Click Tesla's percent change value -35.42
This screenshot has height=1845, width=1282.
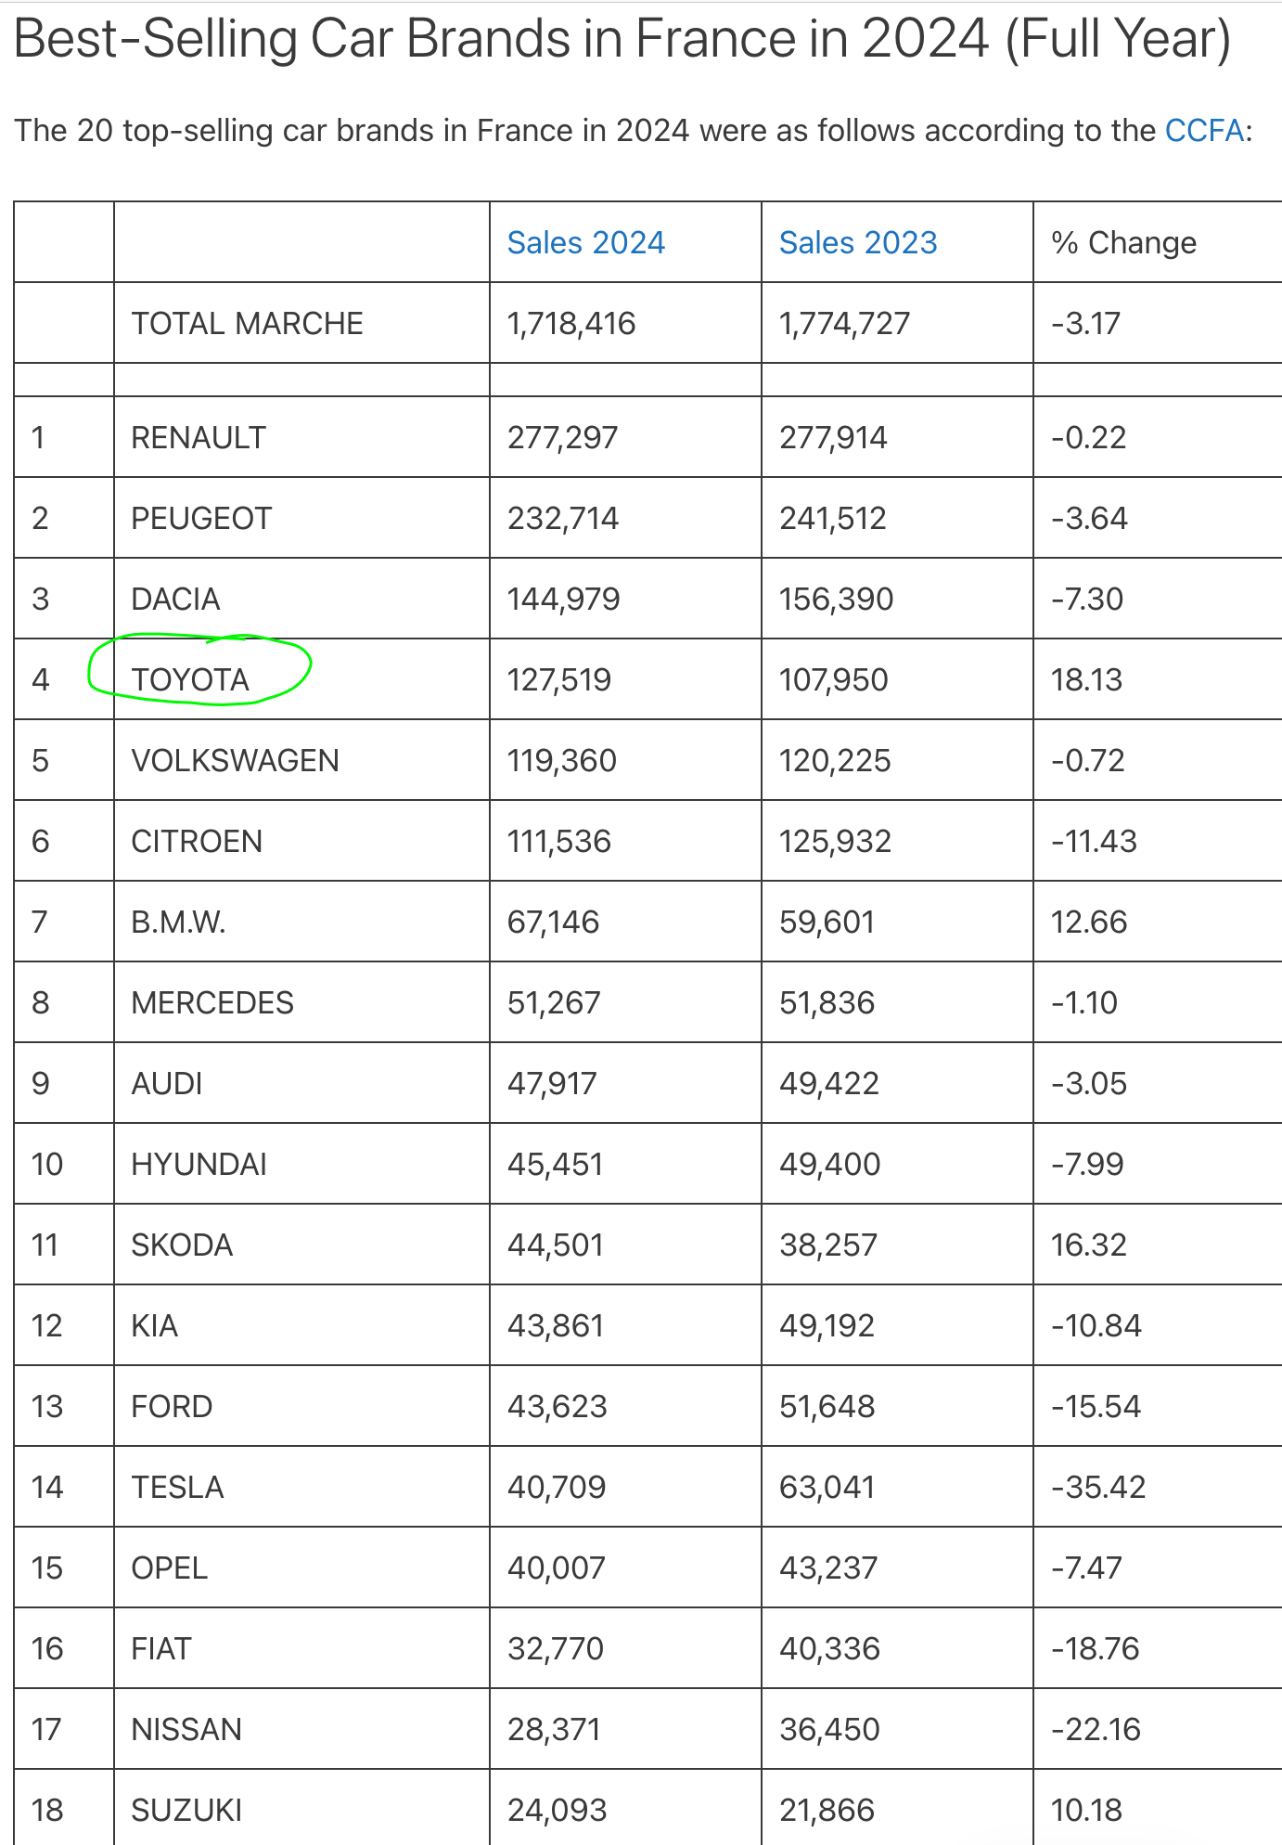pyautogui.click(x=1097, y=1488)
